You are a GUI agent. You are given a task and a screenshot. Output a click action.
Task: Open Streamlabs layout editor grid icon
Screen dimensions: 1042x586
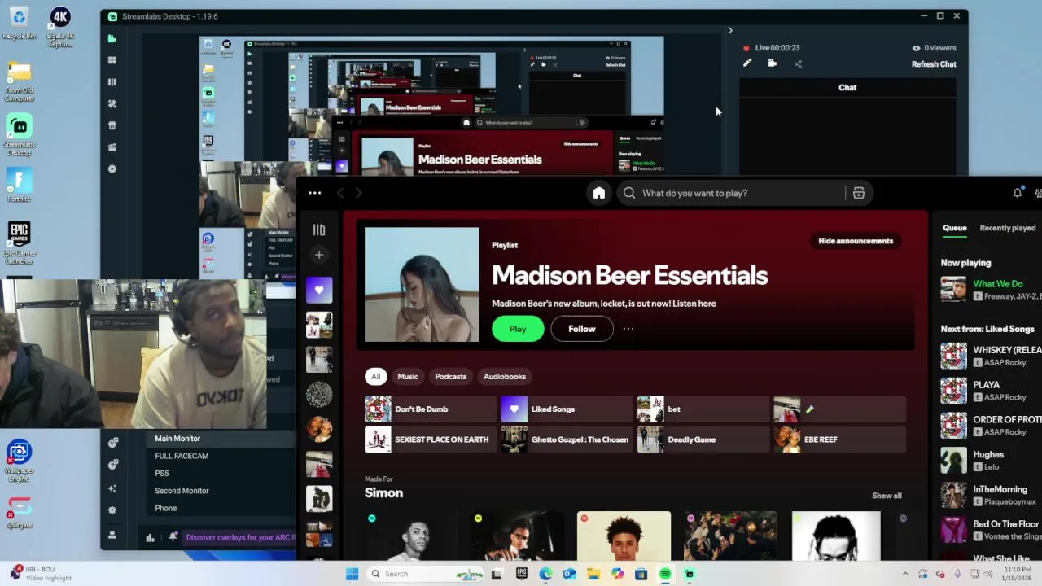click(112, 60)
